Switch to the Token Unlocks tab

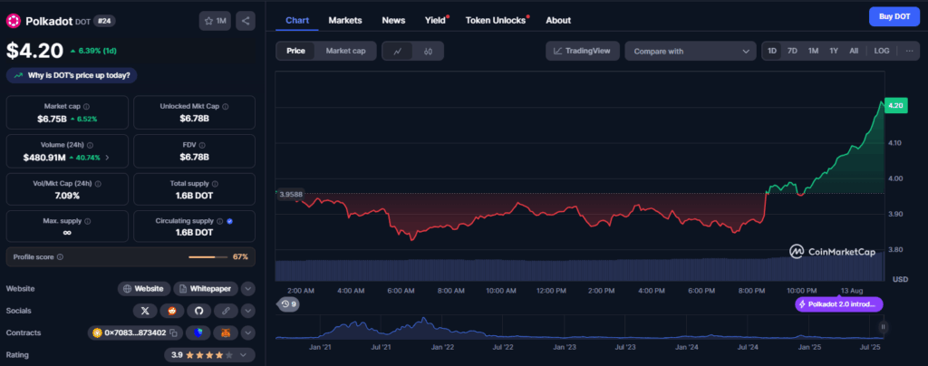(x=496, y=20)
